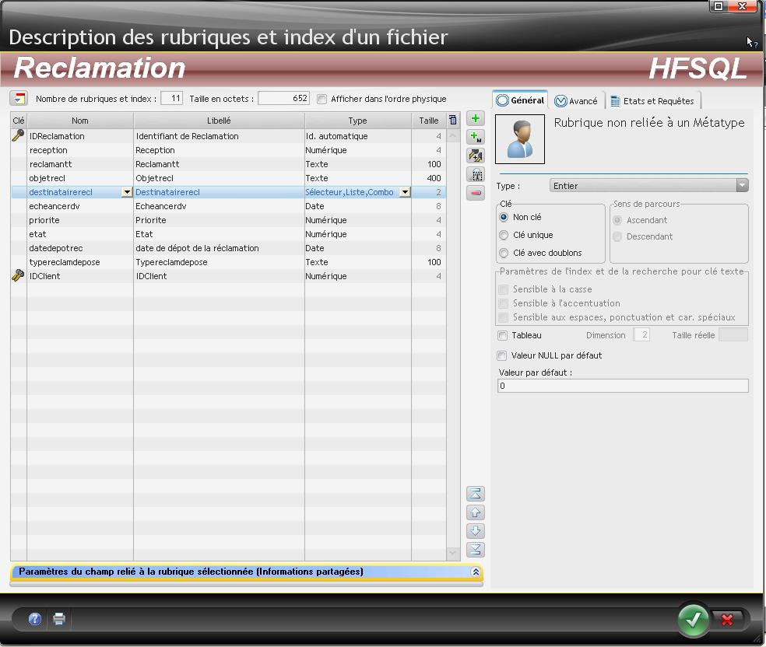The width and height of the screenshot is (766, 647).
Task: Click the Id. automatique type cell
Action: (x=357, y=136)
